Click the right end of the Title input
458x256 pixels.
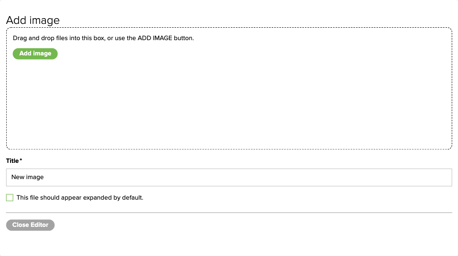(x=440, y=177)
